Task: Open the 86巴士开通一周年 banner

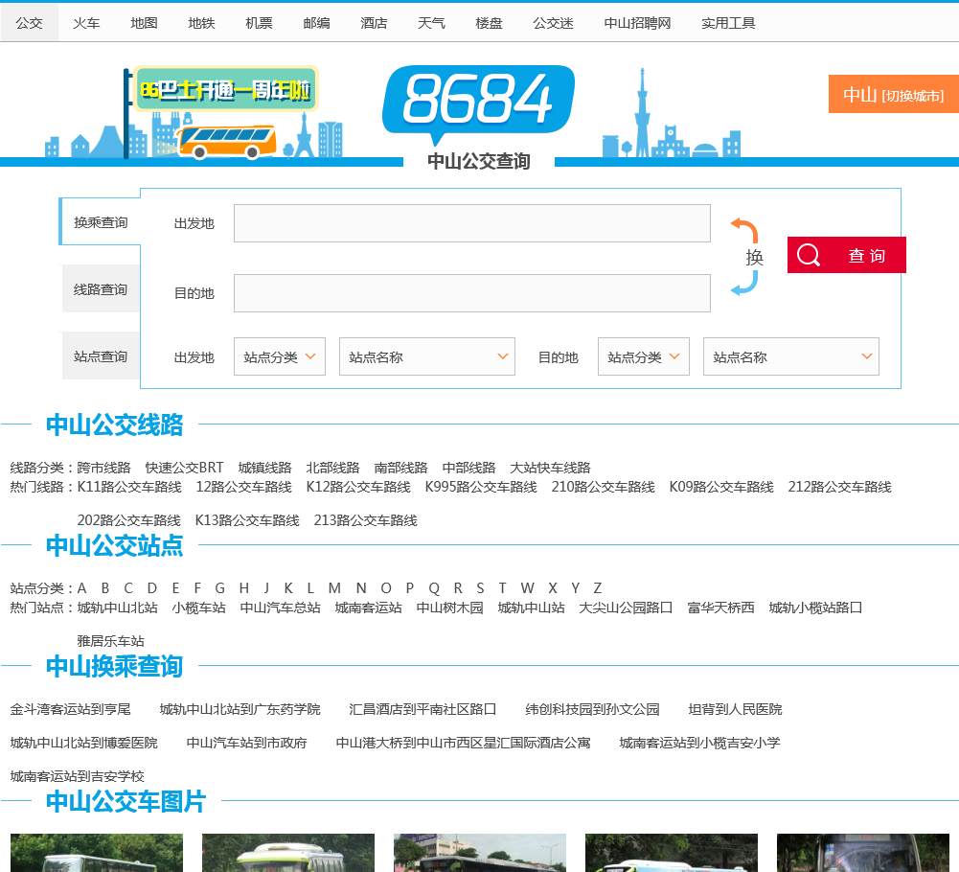Action: pyautogui.click(x=226, y=89)
